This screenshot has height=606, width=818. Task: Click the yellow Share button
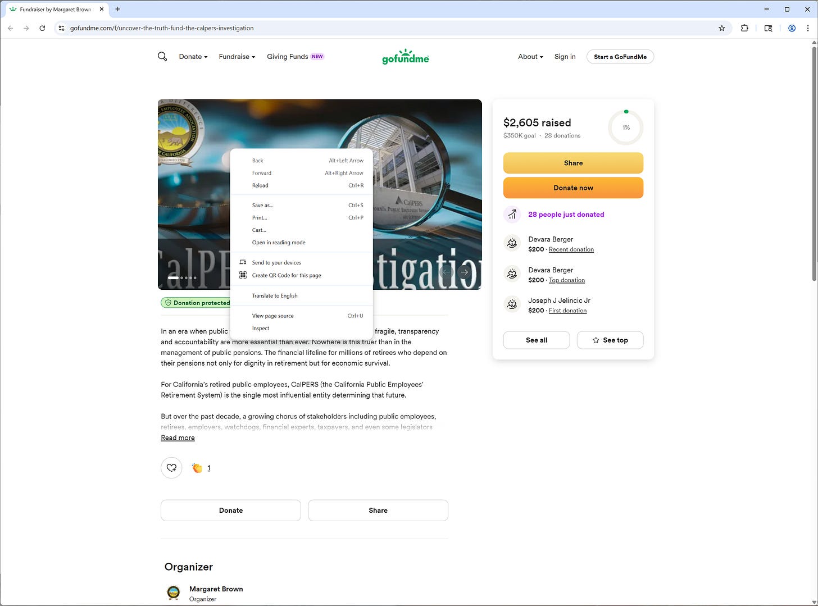[573, 163]
